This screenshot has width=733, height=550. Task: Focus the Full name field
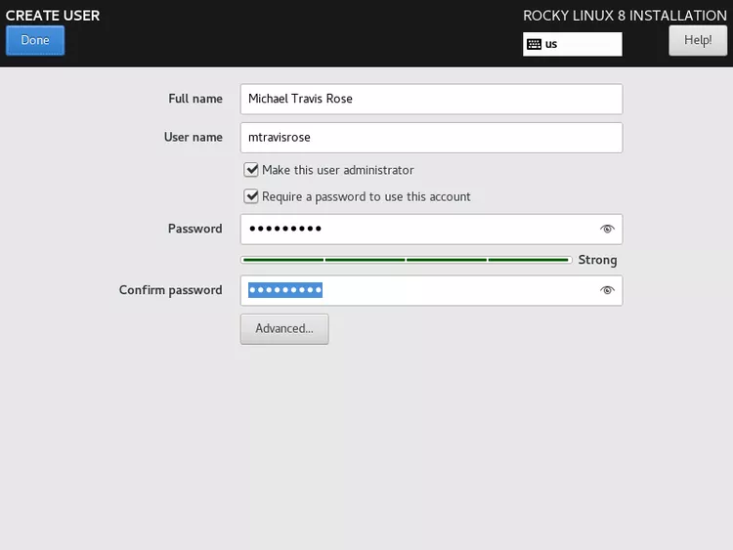pos(431,99)
